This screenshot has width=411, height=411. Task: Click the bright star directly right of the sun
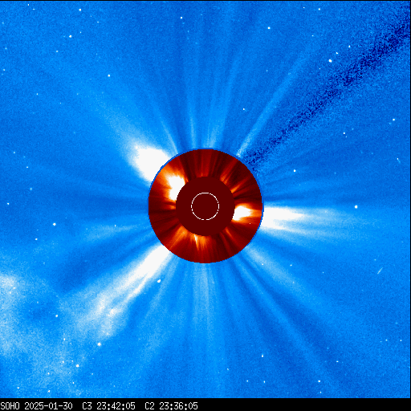click(356, 207)
